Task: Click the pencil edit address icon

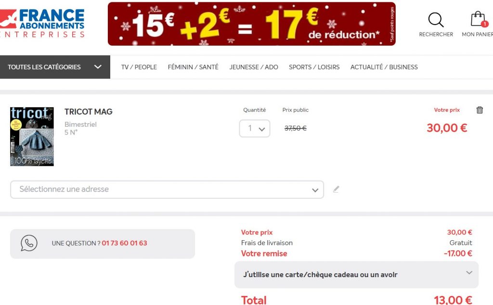Action: tap(336, 189)
